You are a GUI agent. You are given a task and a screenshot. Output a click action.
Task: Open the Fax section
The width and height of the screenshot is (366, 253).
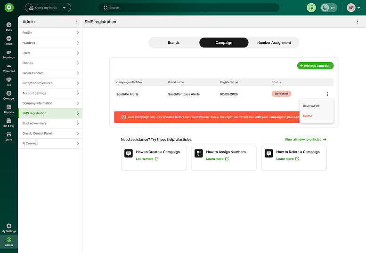(x=9, y=81)
